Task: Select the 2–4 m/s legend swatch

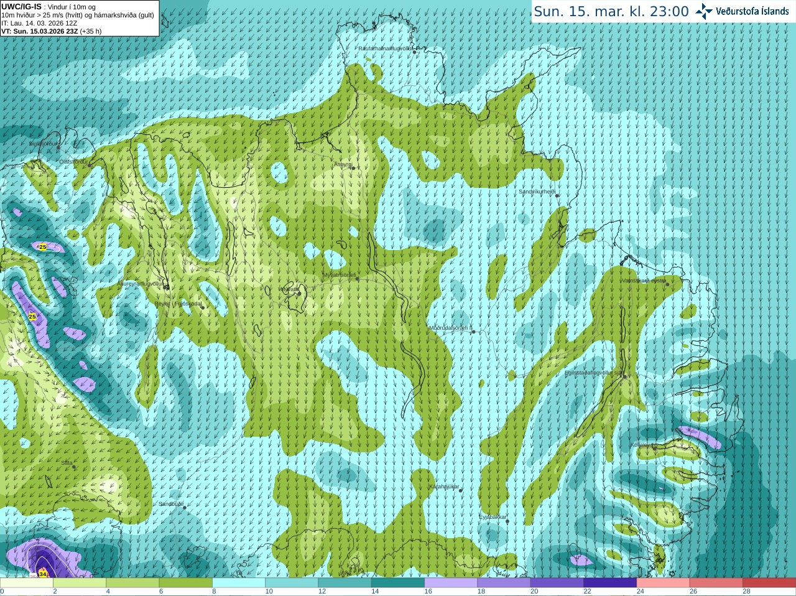Action: click(x=80, y=583)
